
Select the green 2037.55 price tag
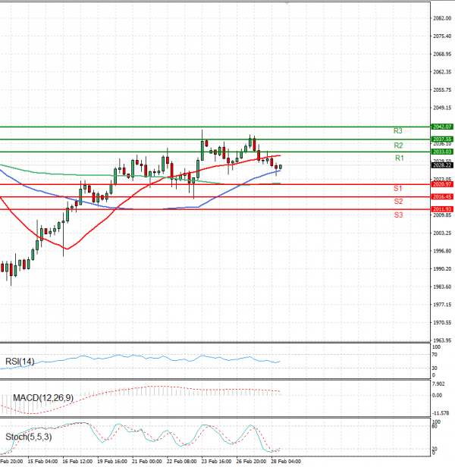point(442,139)
